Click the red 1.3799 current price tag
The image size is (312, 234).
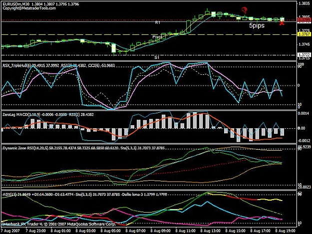pos(304,19)
